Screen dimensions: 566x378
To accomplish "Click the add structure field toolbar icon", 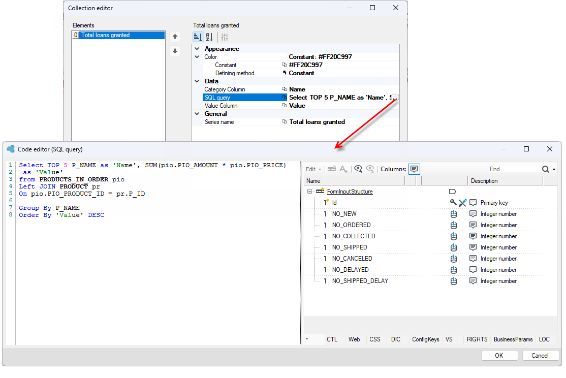I will point(332,169).
